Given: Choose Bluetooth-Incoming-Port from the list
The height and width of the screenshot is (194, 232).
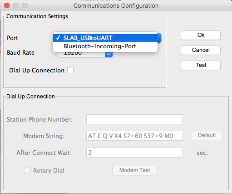Looking at the screenshot, I should (105, 46).
